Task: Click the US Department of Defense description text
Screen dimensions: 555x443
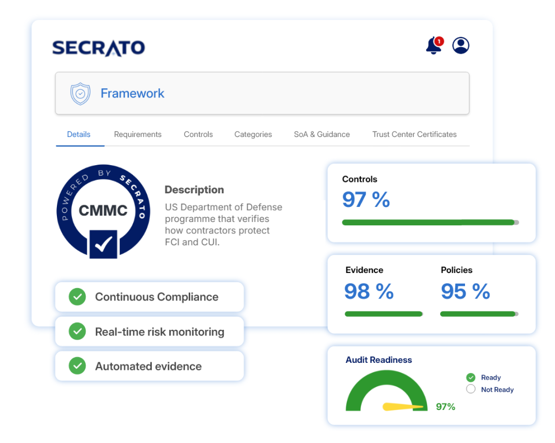Action: [x=223, y=225]
